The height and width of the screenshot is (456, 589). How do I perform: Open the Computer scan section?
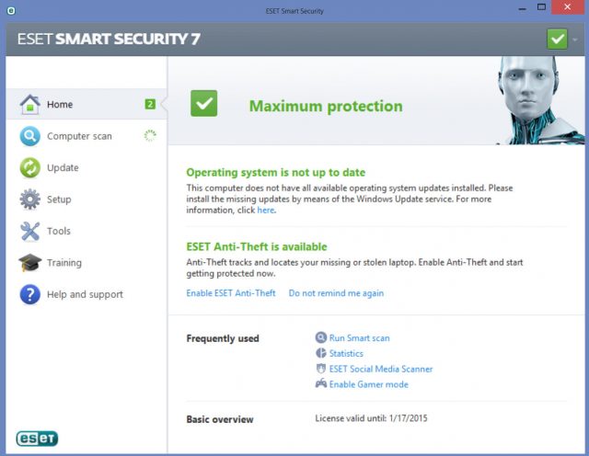(x=79, y=136)
